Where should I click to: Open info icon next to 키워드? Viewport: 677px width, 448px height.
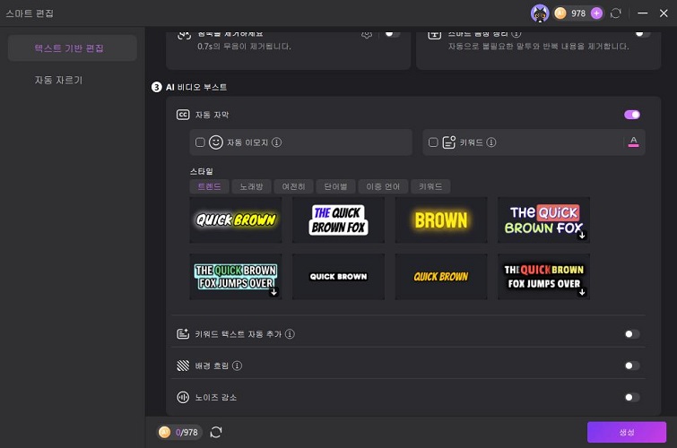point(491,142)
